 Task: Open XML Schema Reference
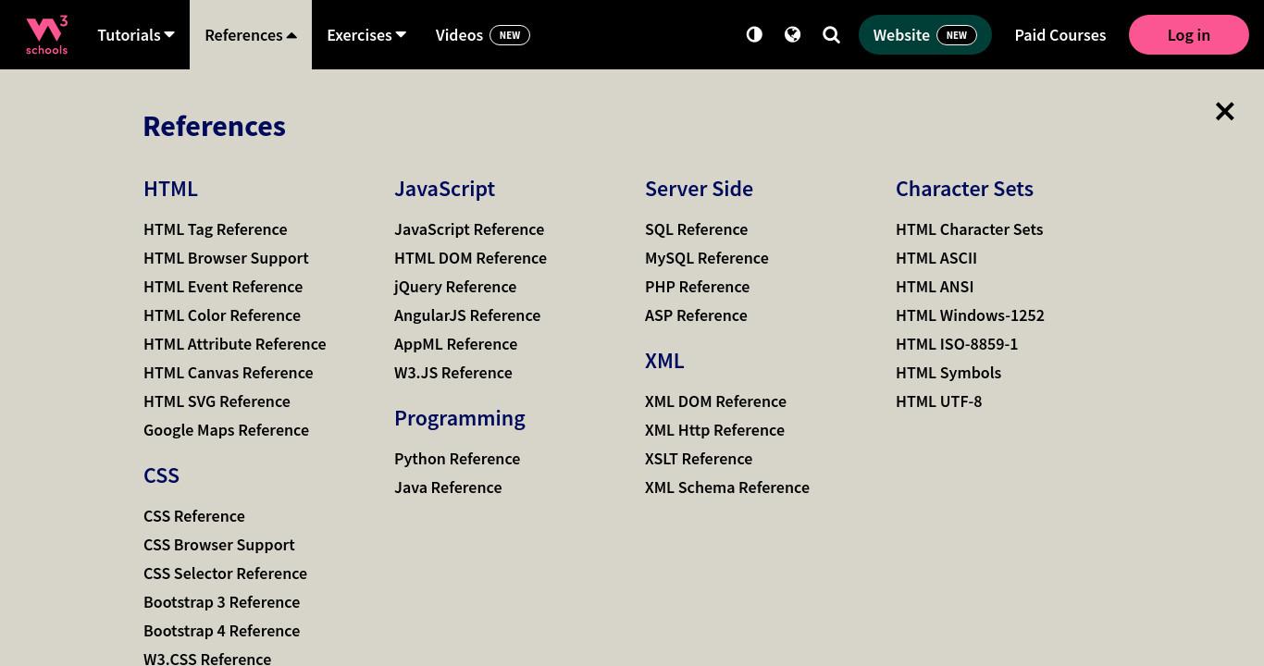[x=726, y=487]
